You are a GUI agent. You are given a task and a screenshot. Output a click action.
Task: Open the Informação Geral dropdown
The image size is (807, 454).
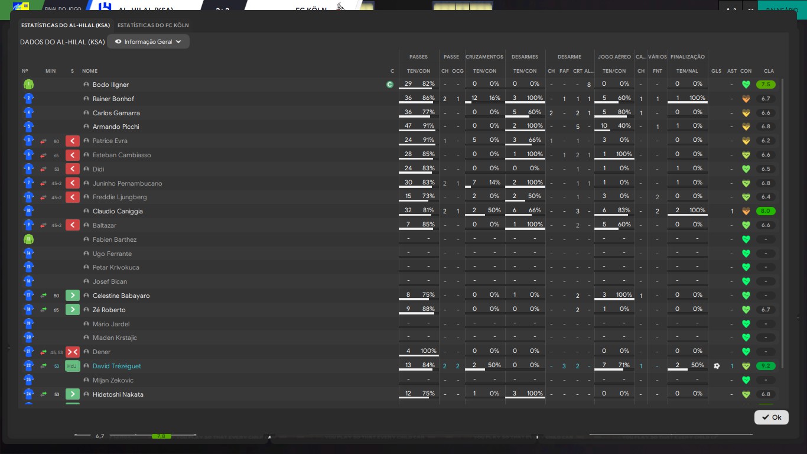148,41
